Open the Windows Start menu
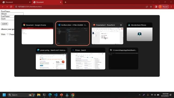The width and height of the screenshot is (174, 98). coord(4,95)
